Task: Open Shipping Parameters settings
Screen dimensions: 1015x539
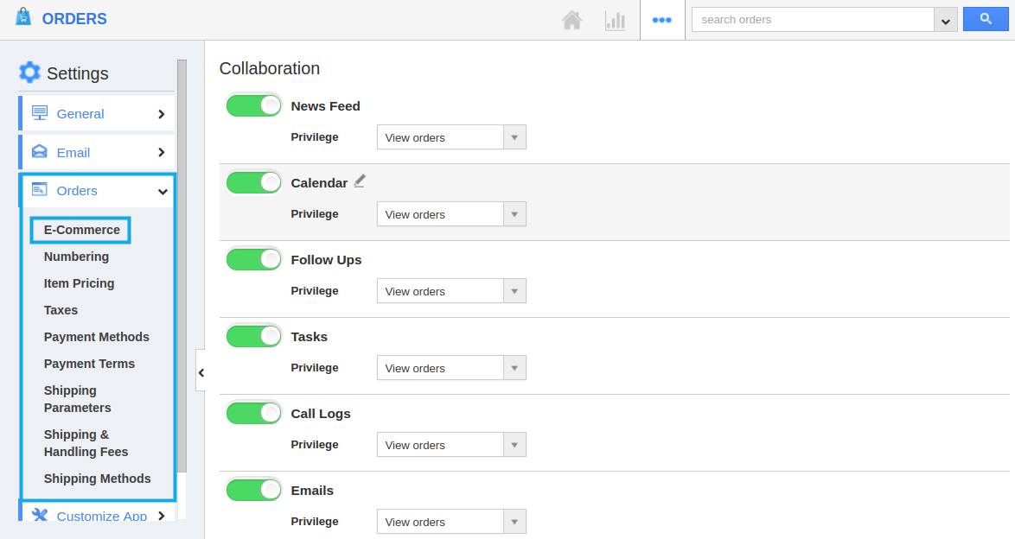Action: click(x=78, y=399)
